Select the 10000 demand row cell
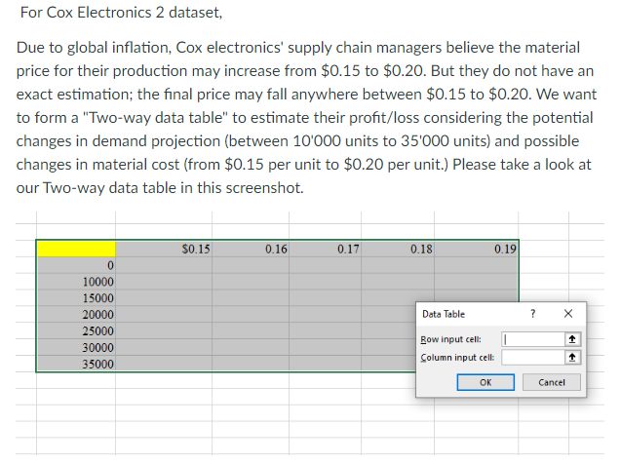 click(77, 282)
